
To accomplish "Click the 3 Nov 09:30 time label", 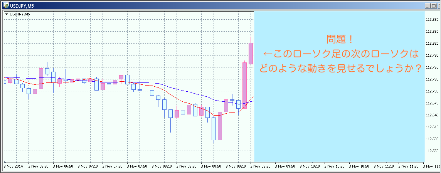I will [261, 166].
